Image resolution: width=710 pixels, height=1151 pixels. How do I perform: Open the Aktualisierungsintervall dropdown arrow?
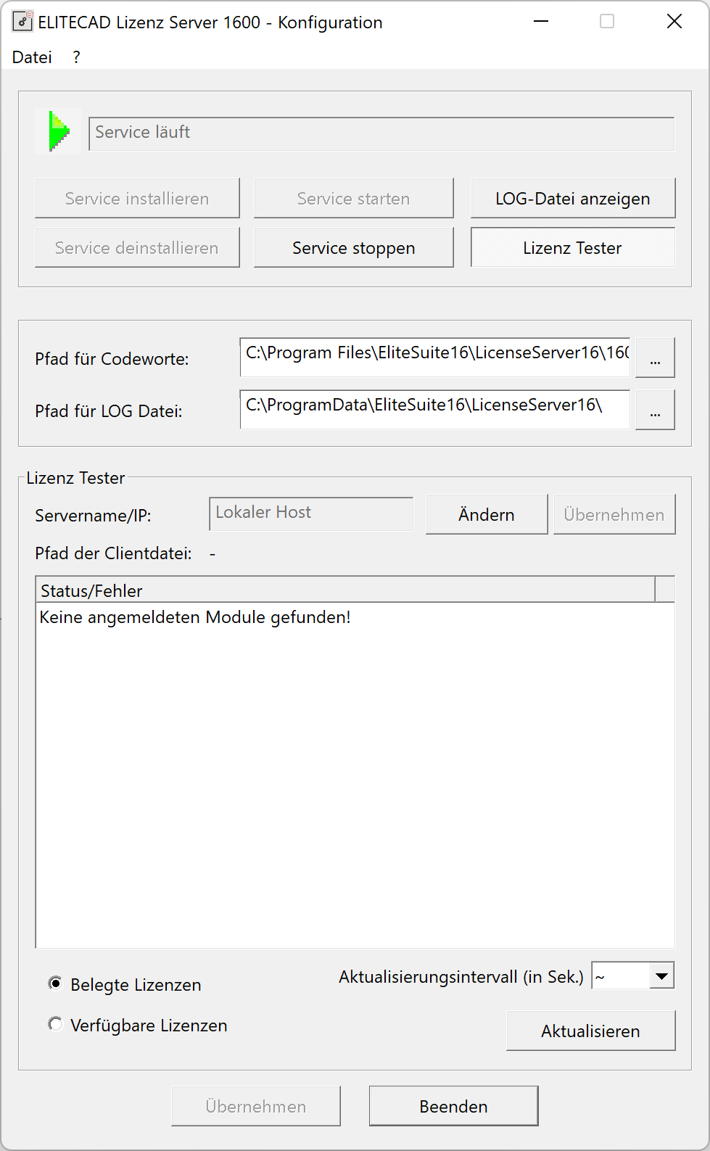(x=661, y=975)
